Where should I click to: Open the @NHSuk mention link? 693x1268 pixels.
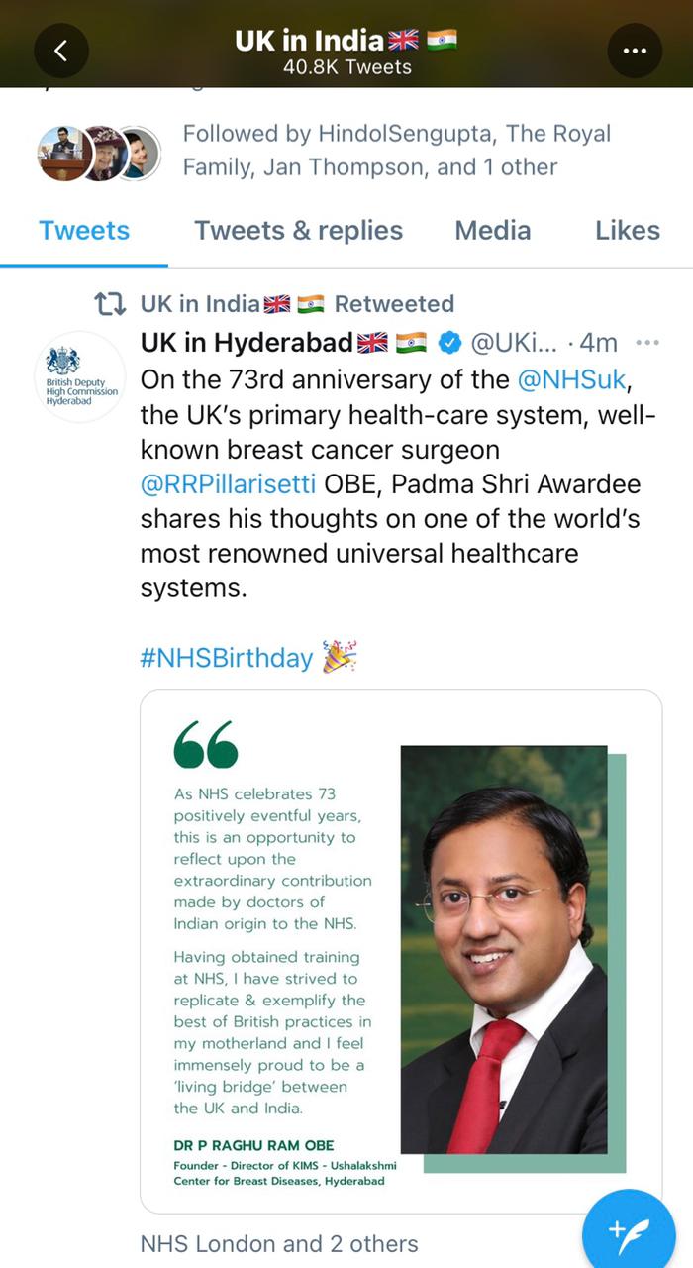coord(572,379)
